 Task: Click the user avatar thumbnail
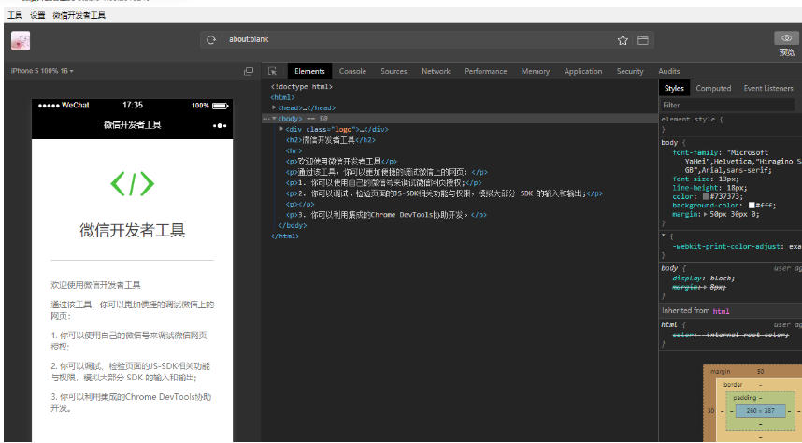[x=21, y=40]
